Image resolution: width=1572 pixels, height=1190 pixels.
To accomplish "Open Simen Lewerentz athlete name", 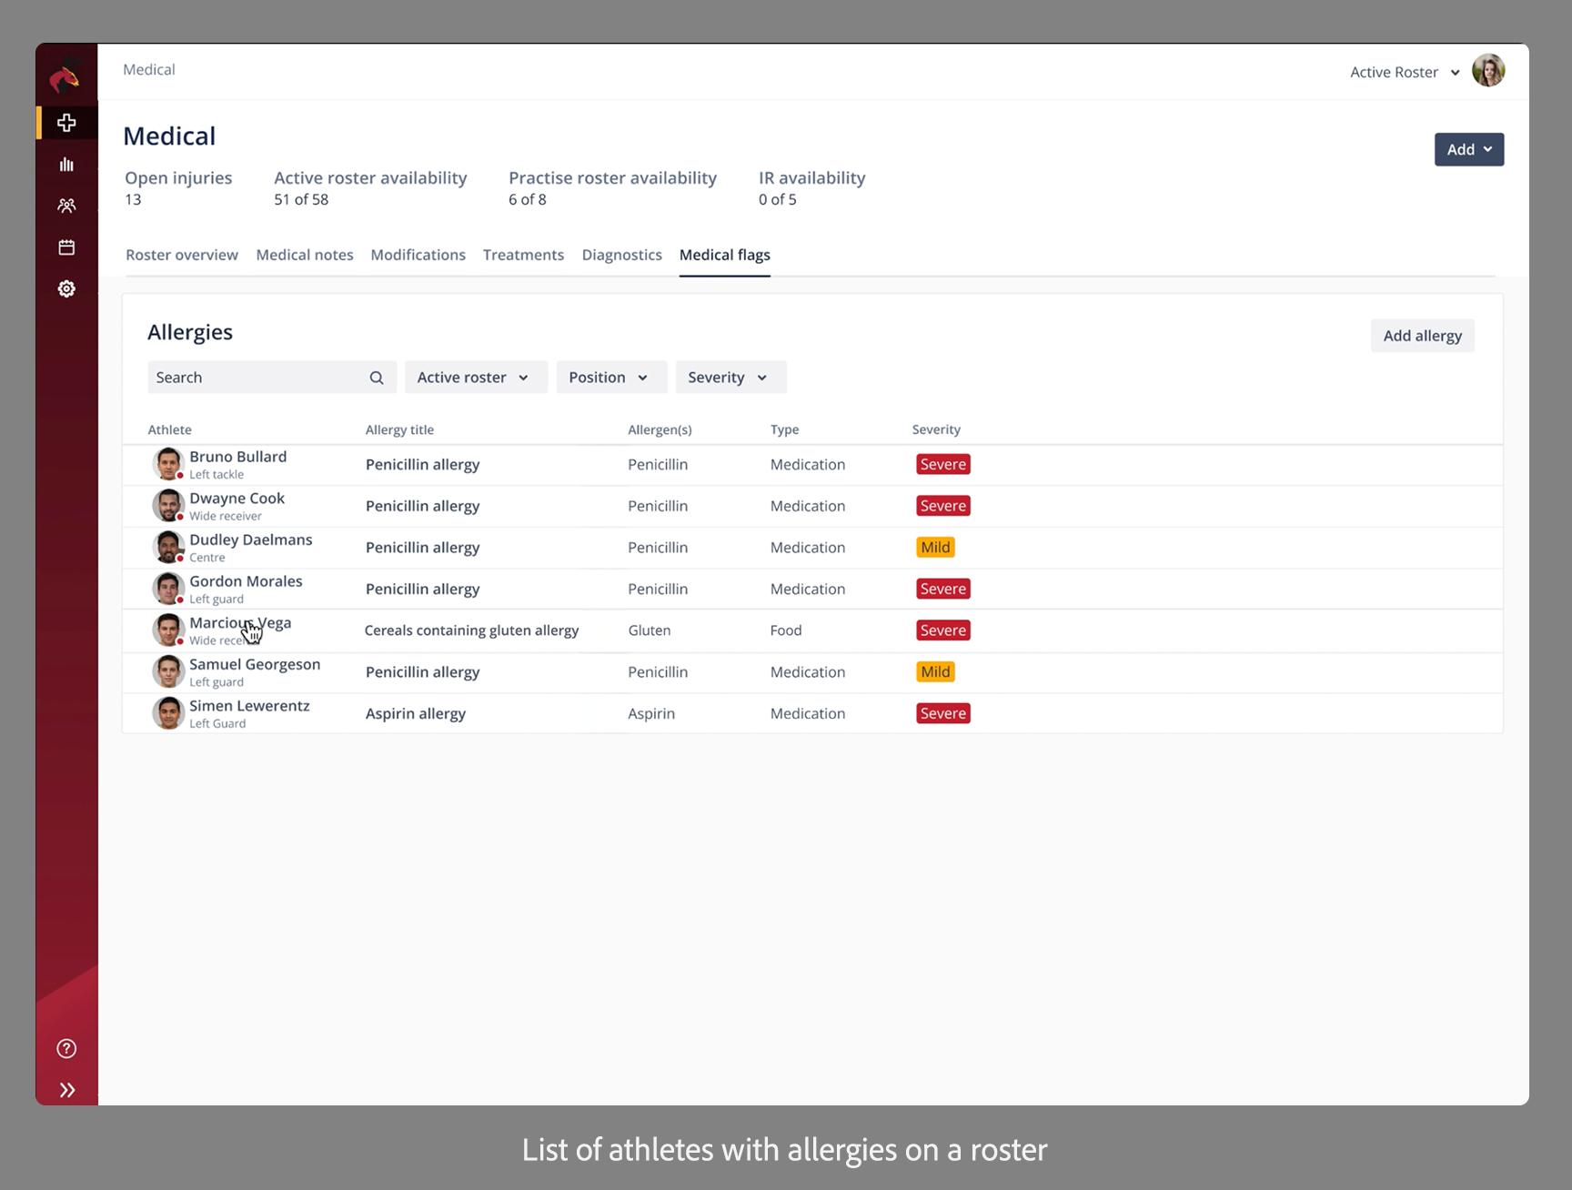I will [249, 706].
